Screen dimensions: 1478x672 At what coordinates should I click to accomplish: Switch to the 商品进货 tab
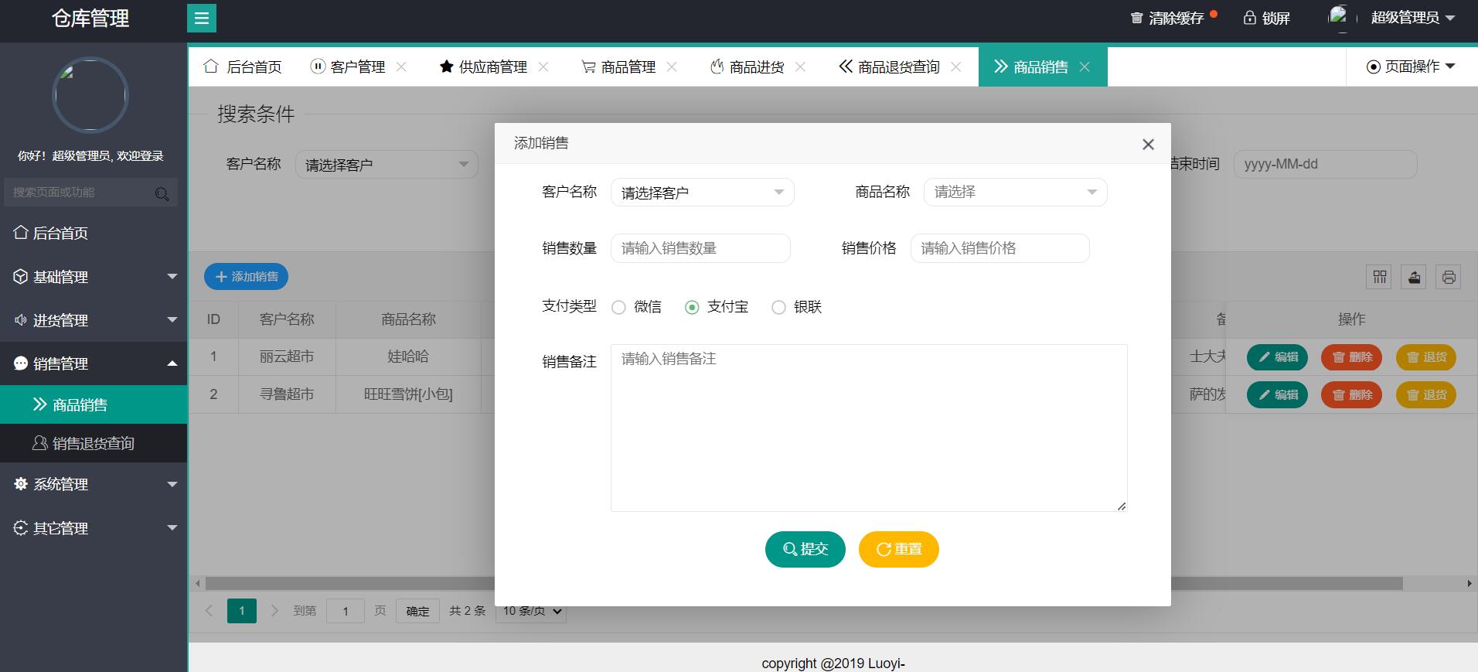[747, 67]
